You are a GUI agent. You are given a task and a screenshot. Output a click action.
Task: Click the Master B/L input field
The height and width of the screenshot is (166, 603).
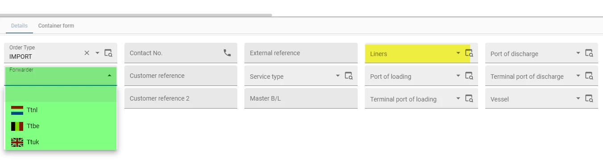tap(301, 98)
